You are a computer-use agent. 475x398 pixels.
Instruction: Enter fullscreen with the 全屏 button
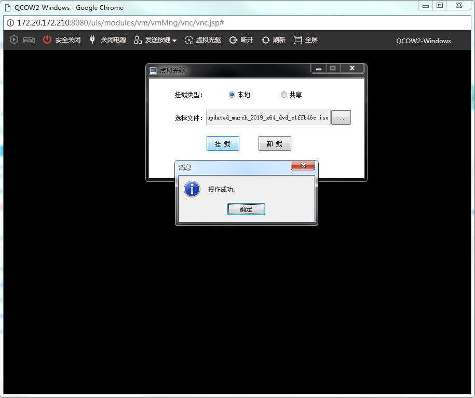305,40
